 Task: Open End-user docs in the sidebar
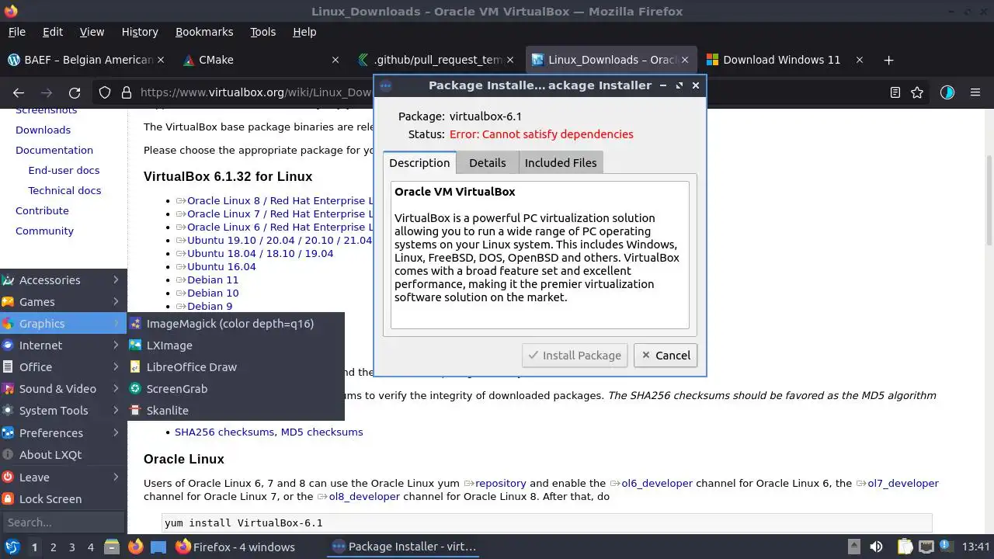(x=64, y=170)
